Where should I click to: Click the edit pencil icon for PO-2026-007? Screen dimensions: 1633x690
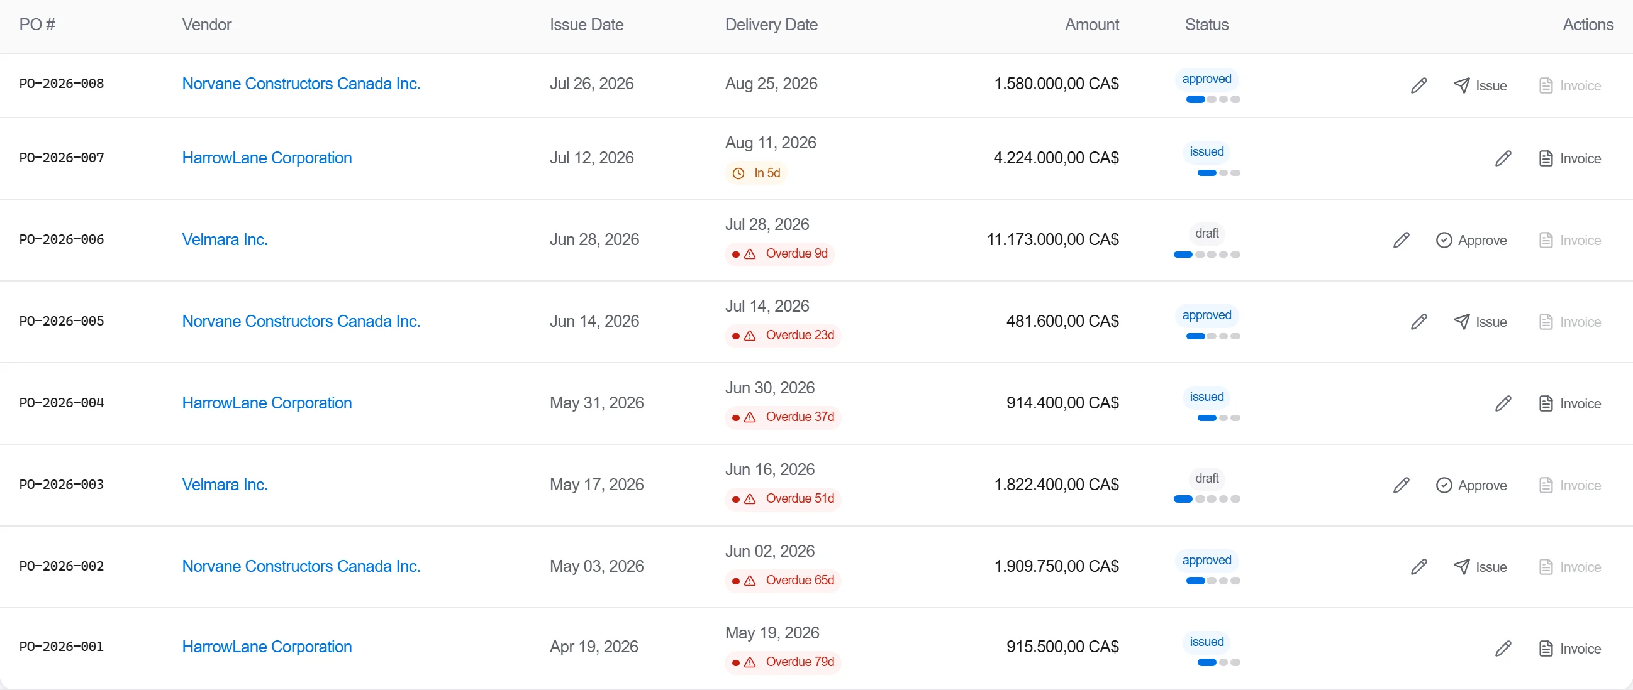1503,158
